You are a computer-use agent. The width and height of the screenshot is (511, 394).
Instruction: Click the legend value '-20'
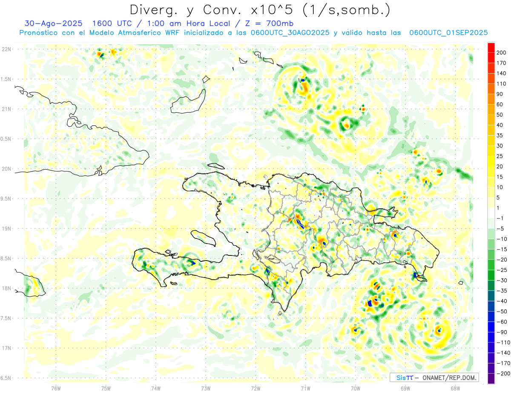(x=502, y=260)
